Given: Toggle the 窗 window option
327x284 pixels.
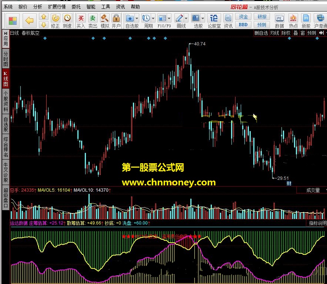Looking at the screenshot, I should coord(303,33).
